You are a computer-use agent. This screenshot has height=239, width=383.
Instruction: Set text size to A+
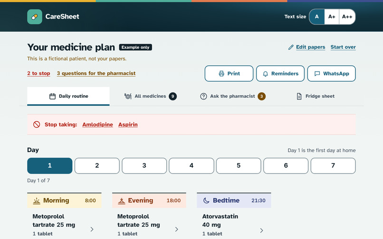(332, 17)
